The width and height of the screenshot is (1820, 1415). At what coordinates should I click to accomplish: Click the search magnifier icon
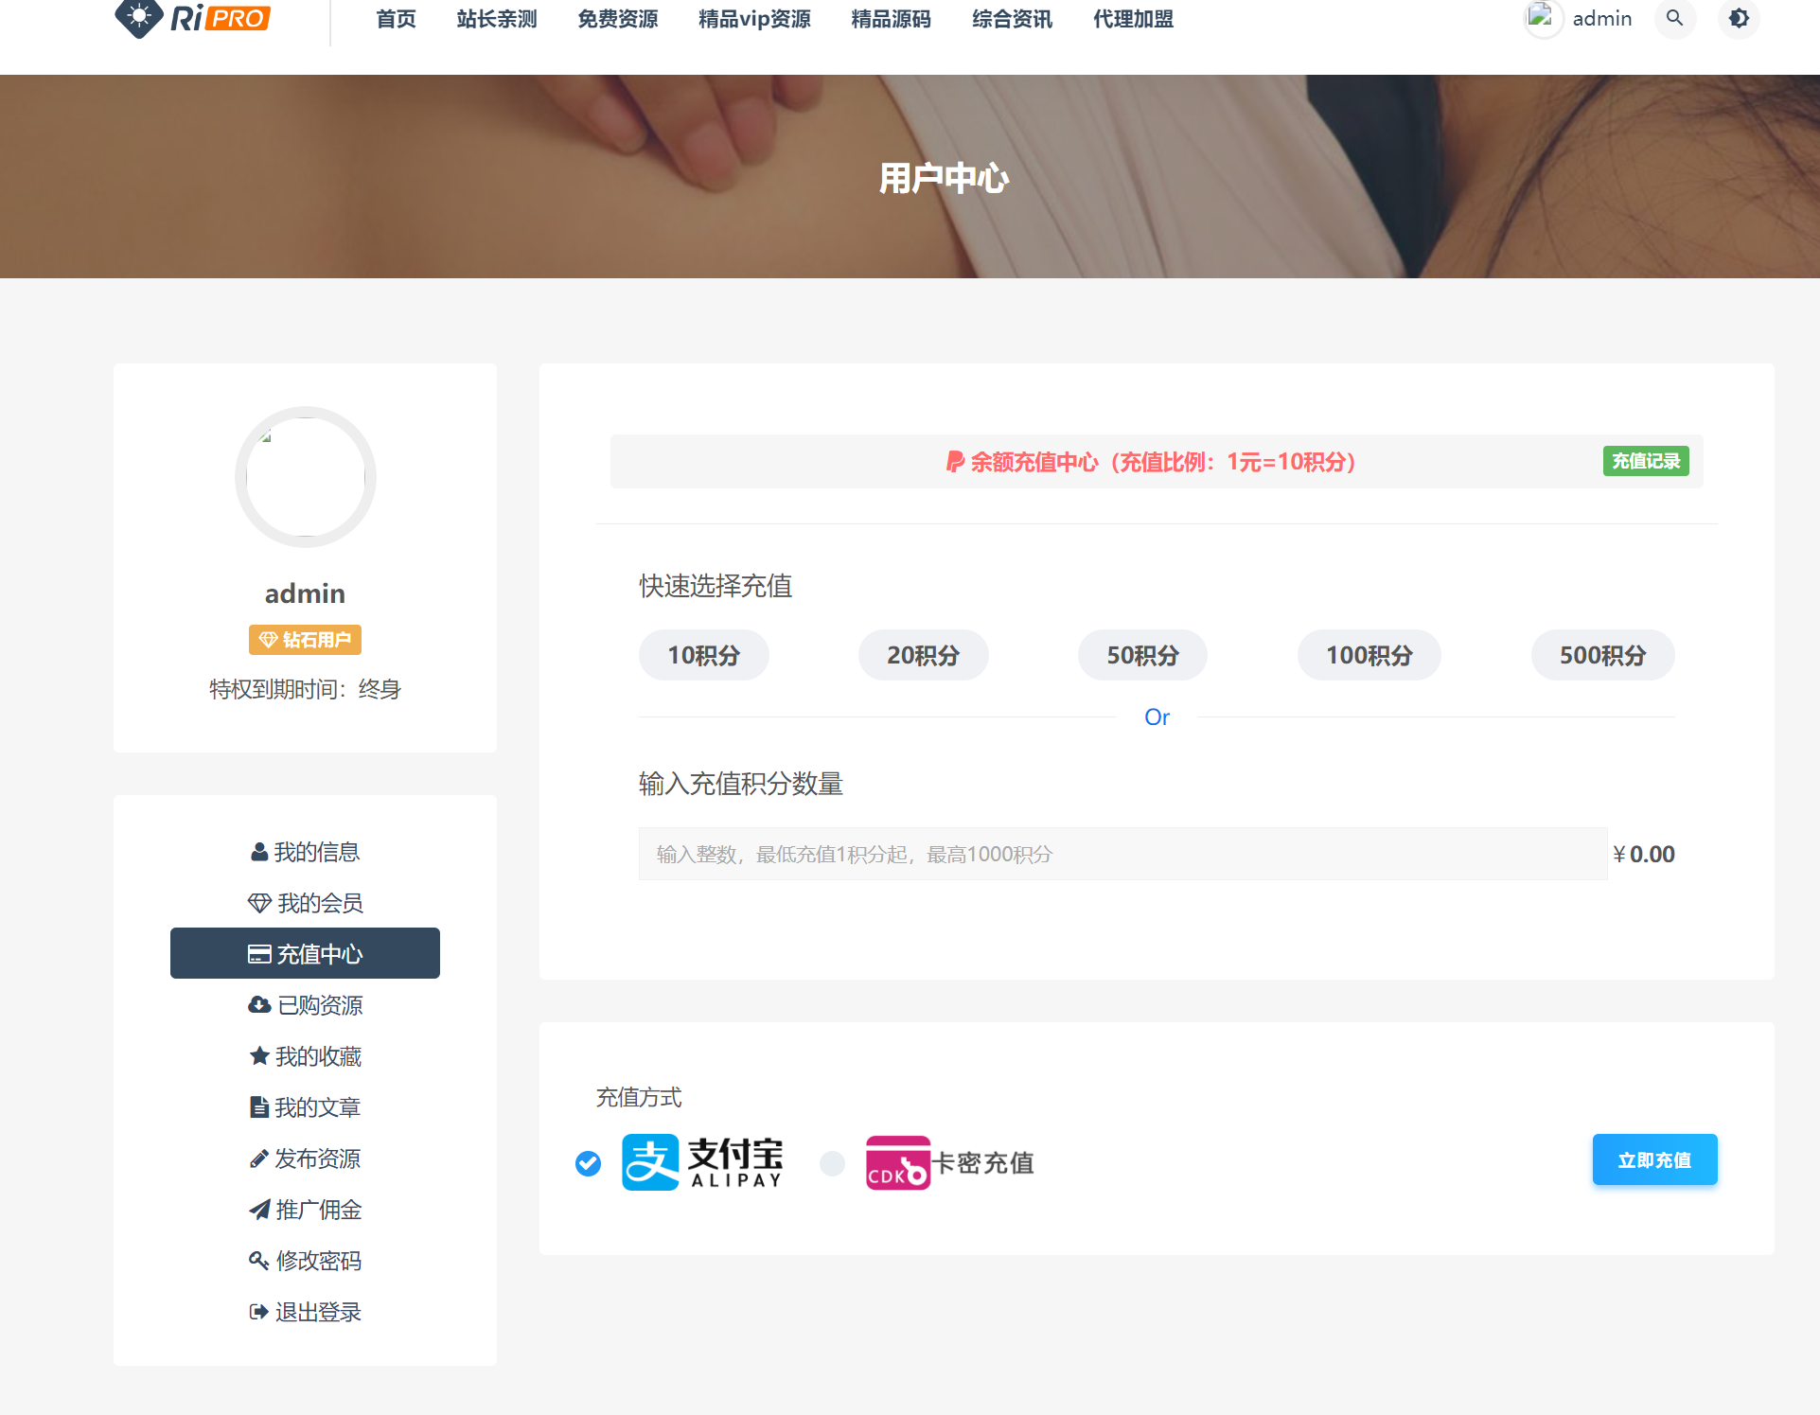(x=1674, y=18)
